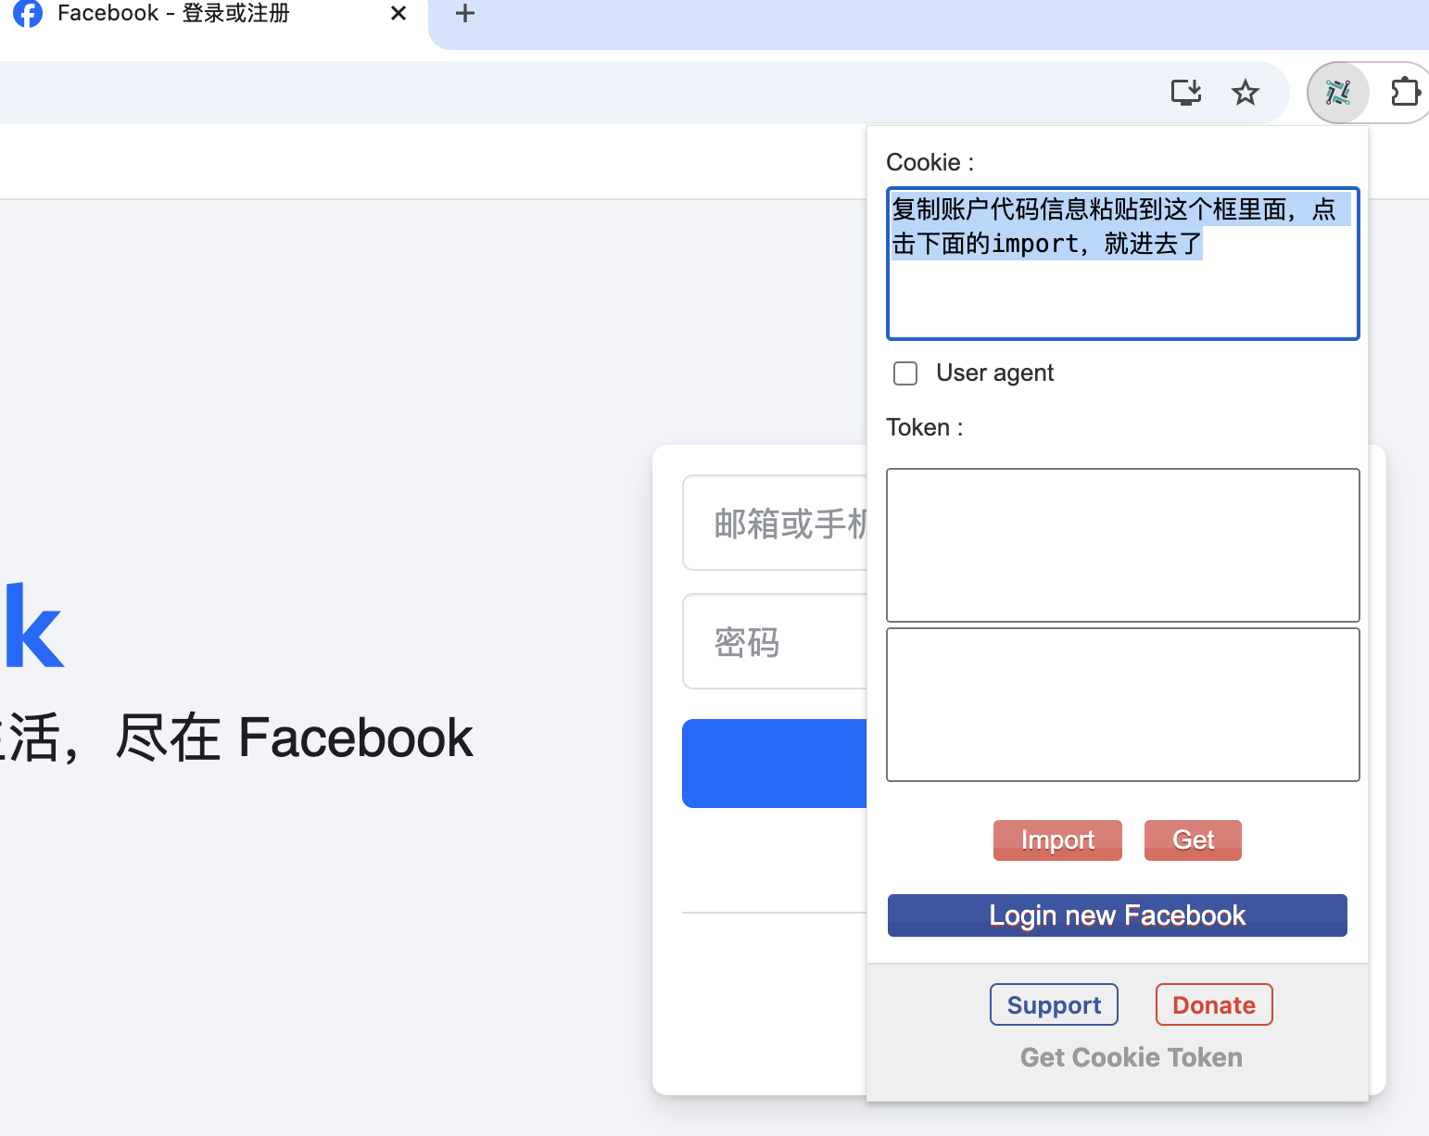This screenshot has width=1429, height=1136.
Task: Click the Get Cookie Token footer text
Action: pos(1131,1057)
